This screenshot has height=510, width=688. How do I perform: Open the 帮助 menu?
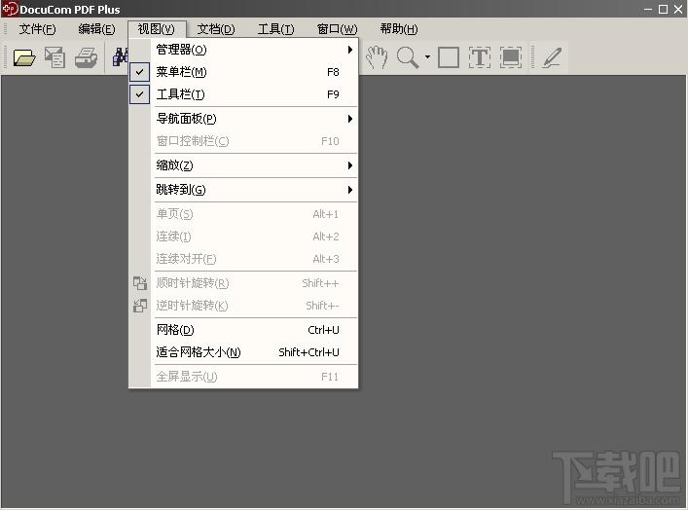[399, 29]
